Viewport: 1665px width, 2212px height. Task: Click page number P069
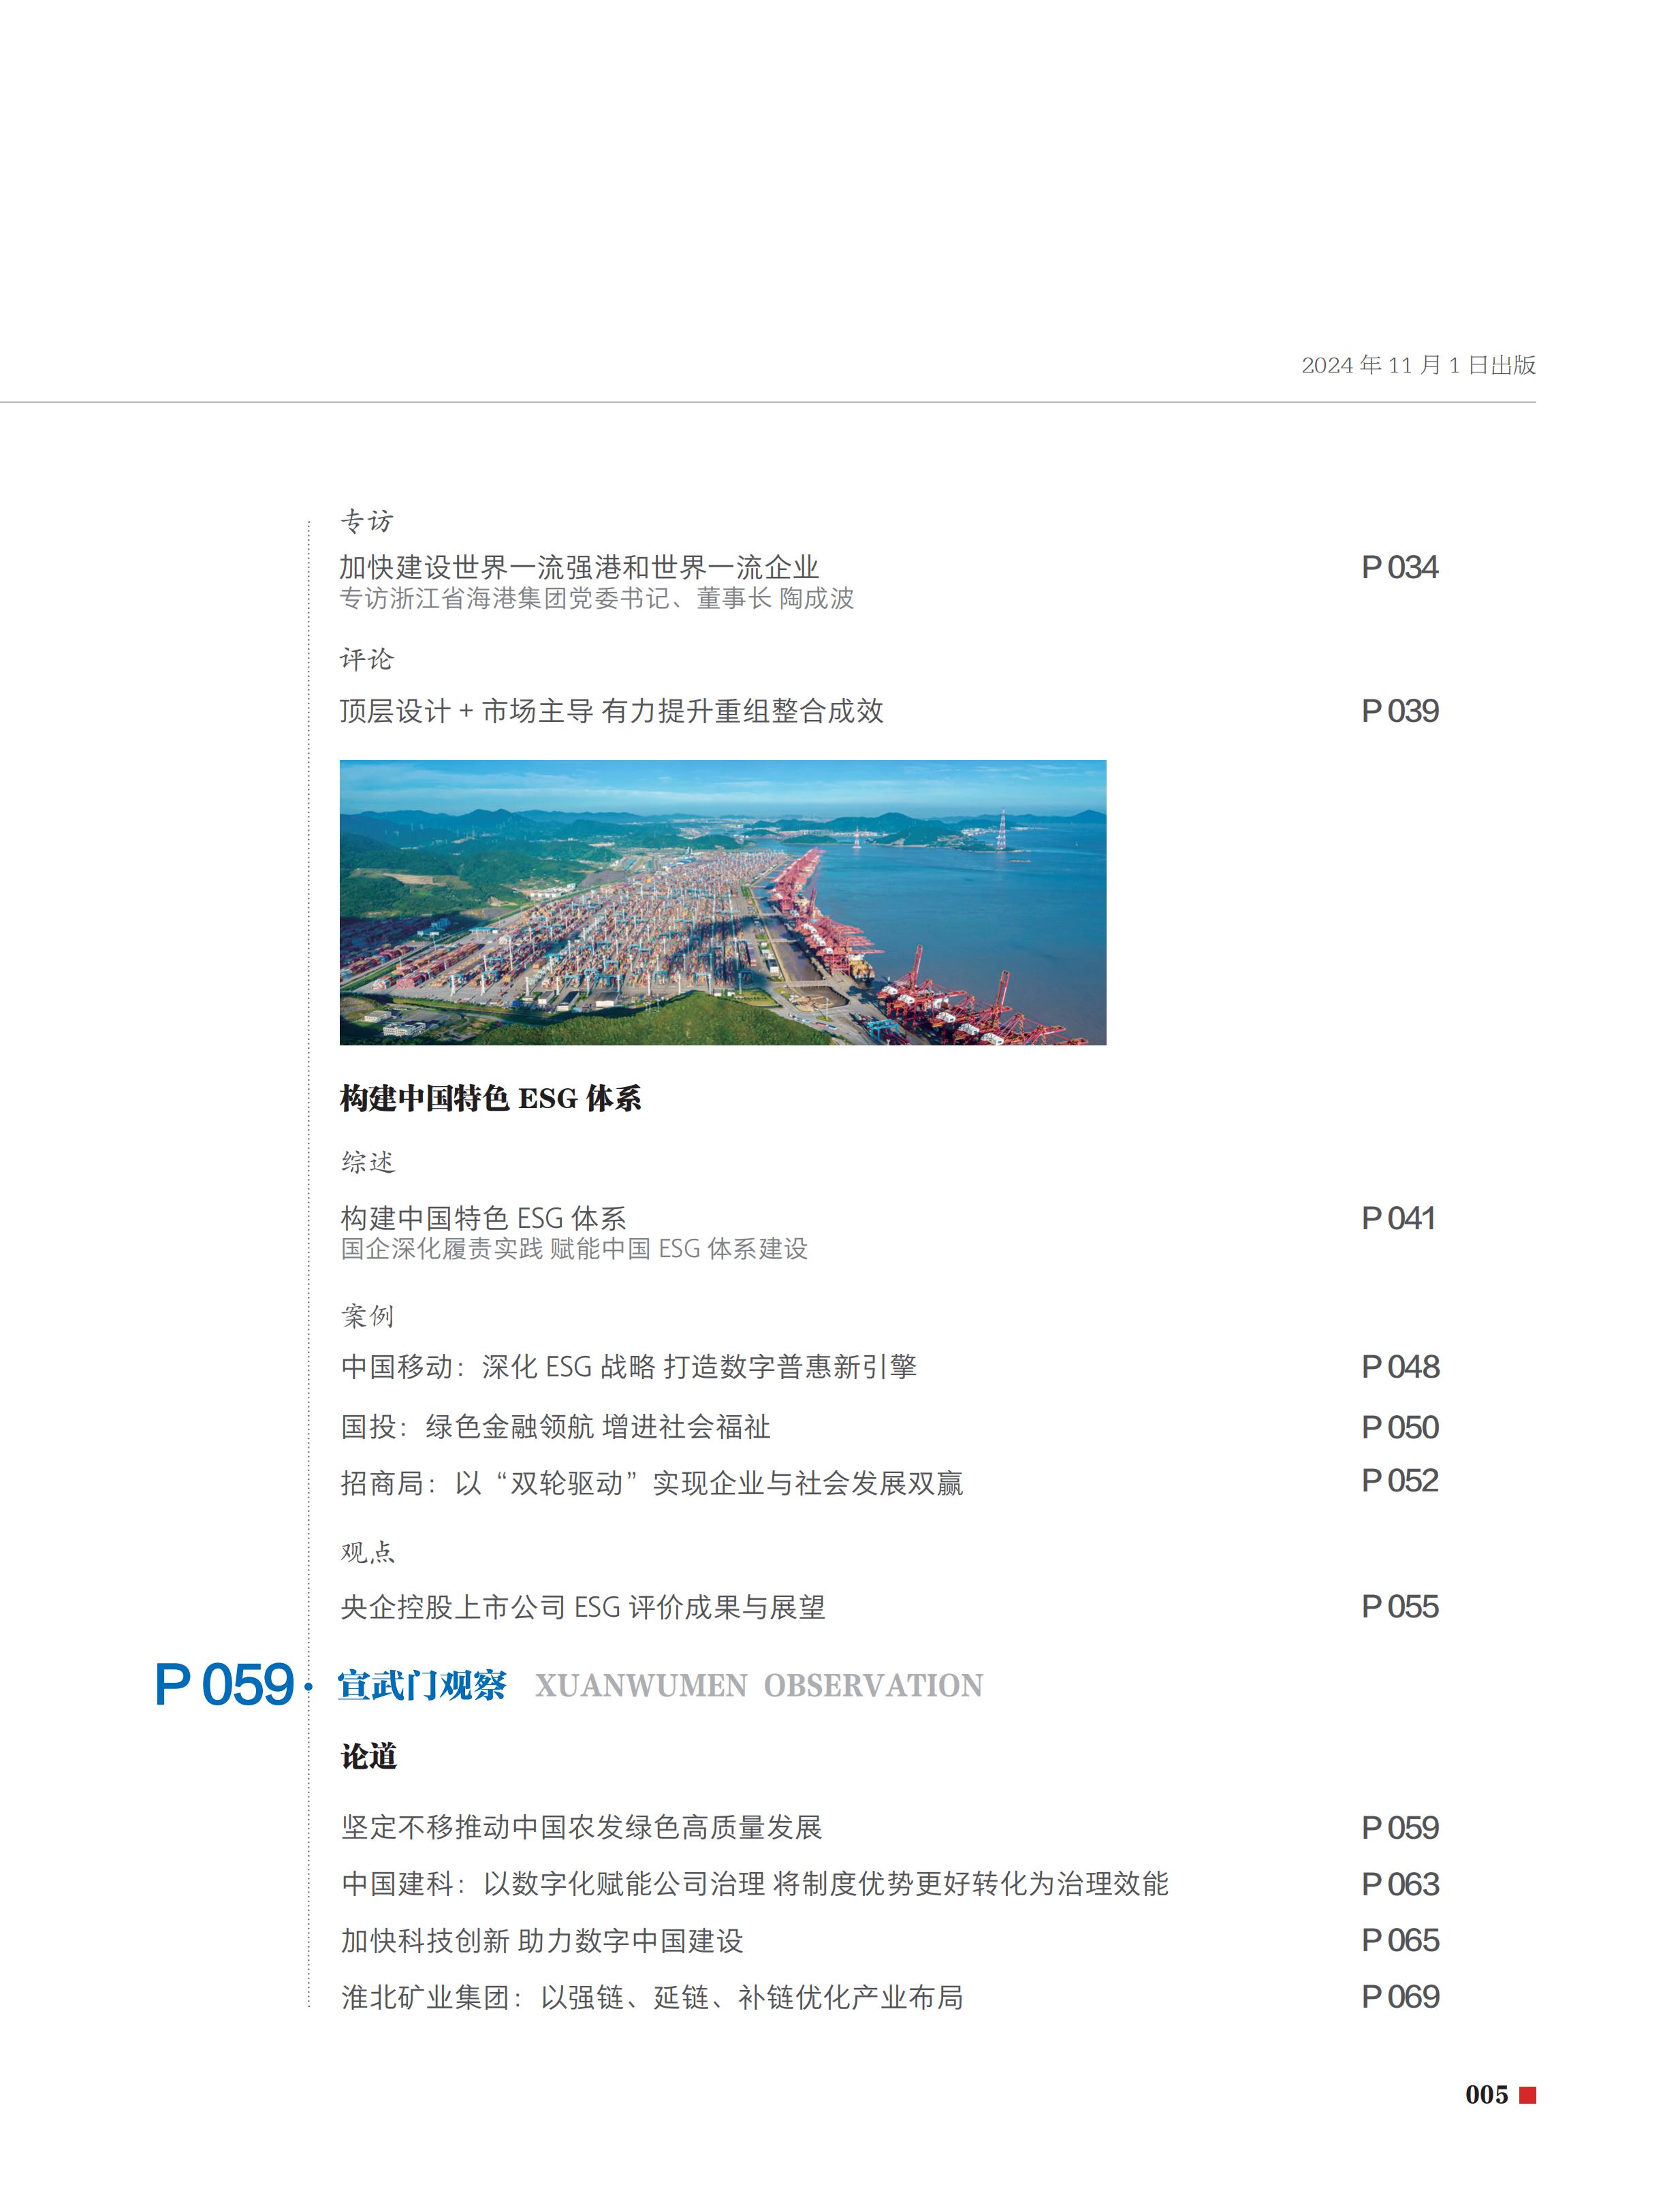pyautogui.click(x=1400, y=1997)
